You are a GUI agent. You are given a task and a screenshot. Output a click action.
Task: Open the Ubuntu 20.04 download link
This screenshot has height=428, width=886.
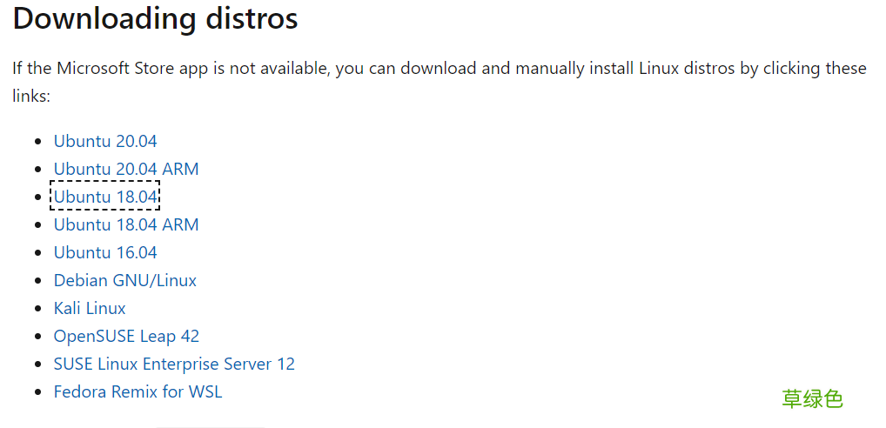(x=105, y=141)
